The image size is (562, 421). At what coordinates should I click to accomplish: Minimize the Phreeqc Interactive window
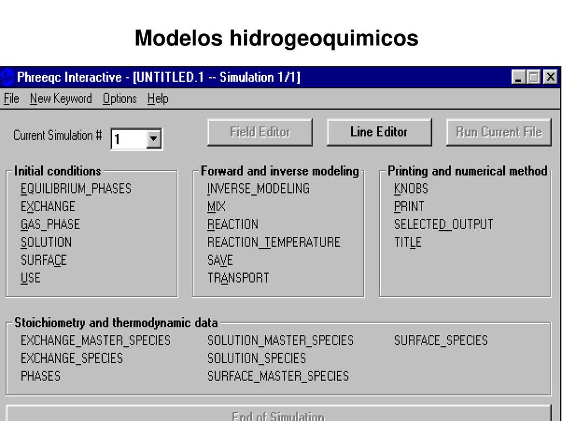click(x=518, y=77)
